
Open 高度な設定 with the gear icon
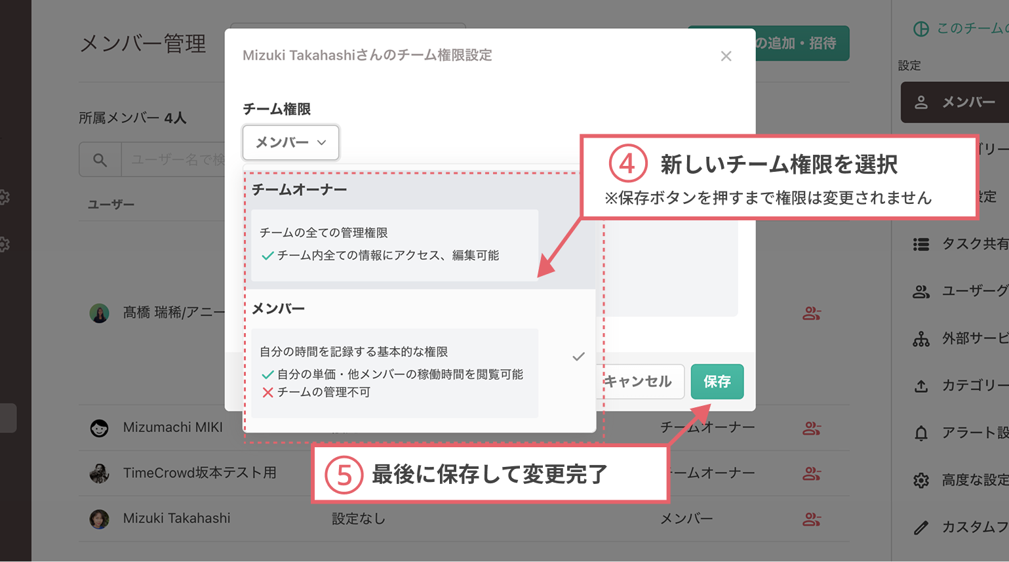pyautogui.click(x=922, y=479)
